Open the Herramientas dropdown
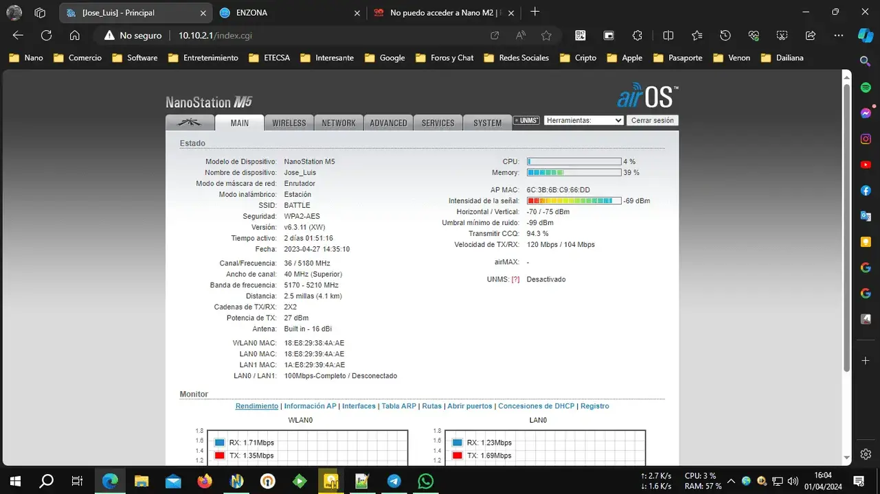 [584, 120]
